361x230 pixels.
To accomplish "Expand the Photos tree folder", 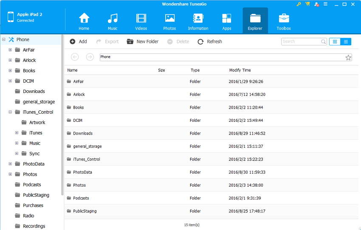I will tap(10, 174).
